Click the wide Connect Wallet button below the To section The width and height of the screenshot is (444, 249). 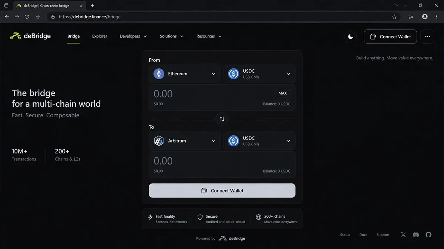pos(222,191)
